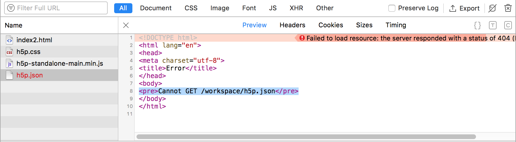This screenshot has width=516, height=142.
Task: Enable the Preserve Log checkbox
Action: (x=392, y=8)
